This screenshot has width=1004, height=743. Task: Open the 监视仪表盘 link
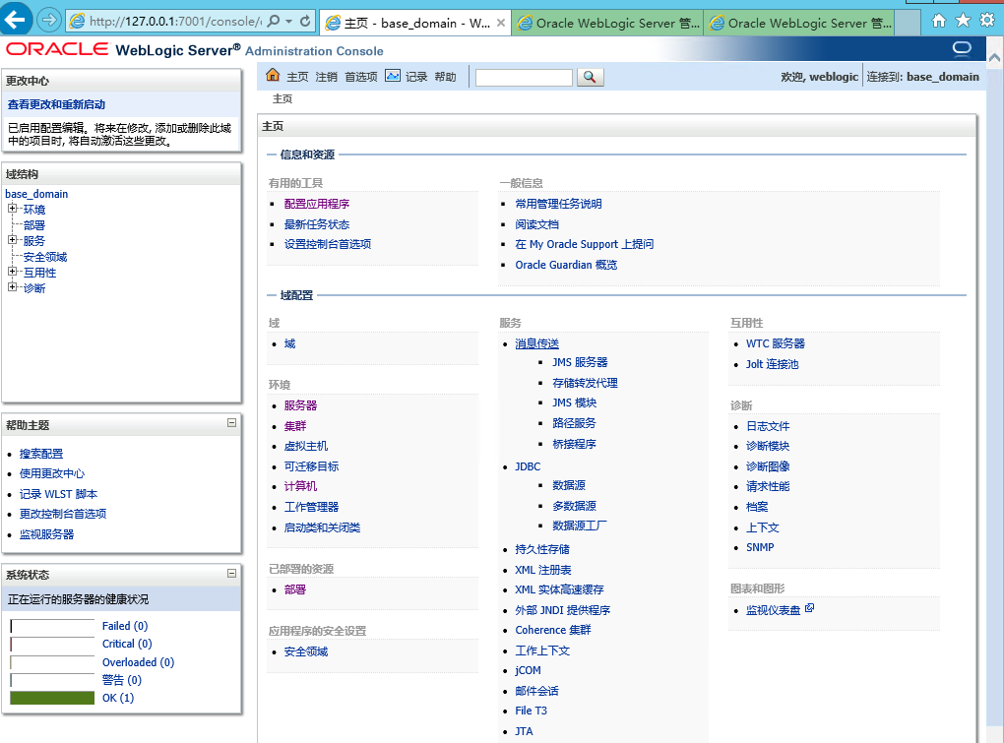[773, 610]
